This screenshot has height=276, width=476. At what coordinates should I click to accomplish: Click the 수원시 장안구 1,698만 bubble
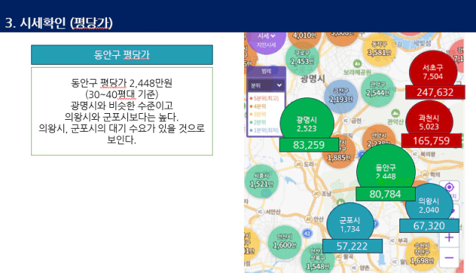click(x=422, y=254)
